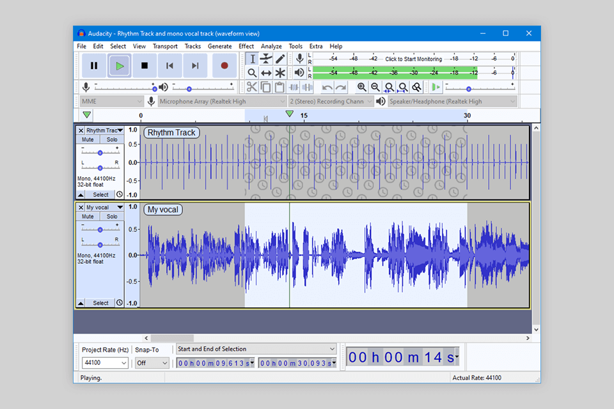Start recording with the red Record button
The height and width of the screenshot is (409, 614).
(224, 65)
